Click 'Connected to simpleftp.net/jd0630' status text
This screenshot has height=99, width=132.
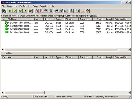81,16
